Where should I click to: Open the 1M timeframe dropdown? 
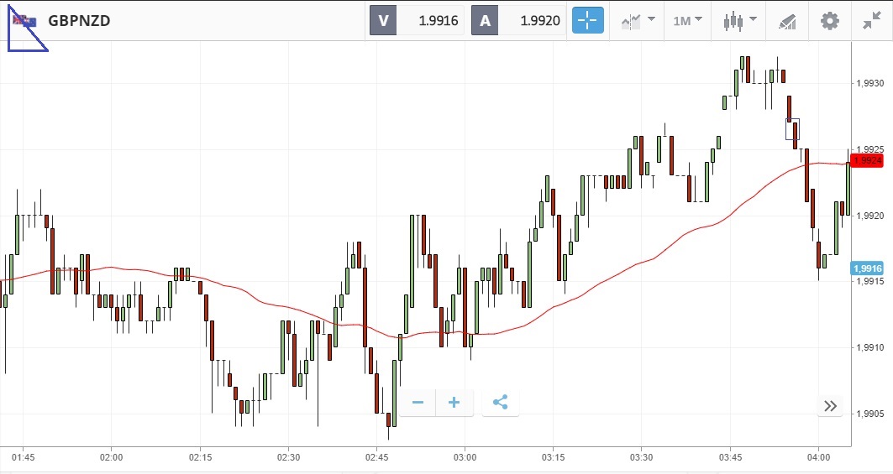(x=688, y=21)
